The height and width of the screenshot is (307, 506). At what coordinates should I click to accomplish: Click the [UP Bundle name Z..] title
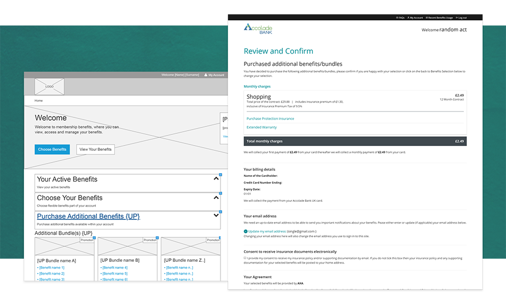[184, 260]
